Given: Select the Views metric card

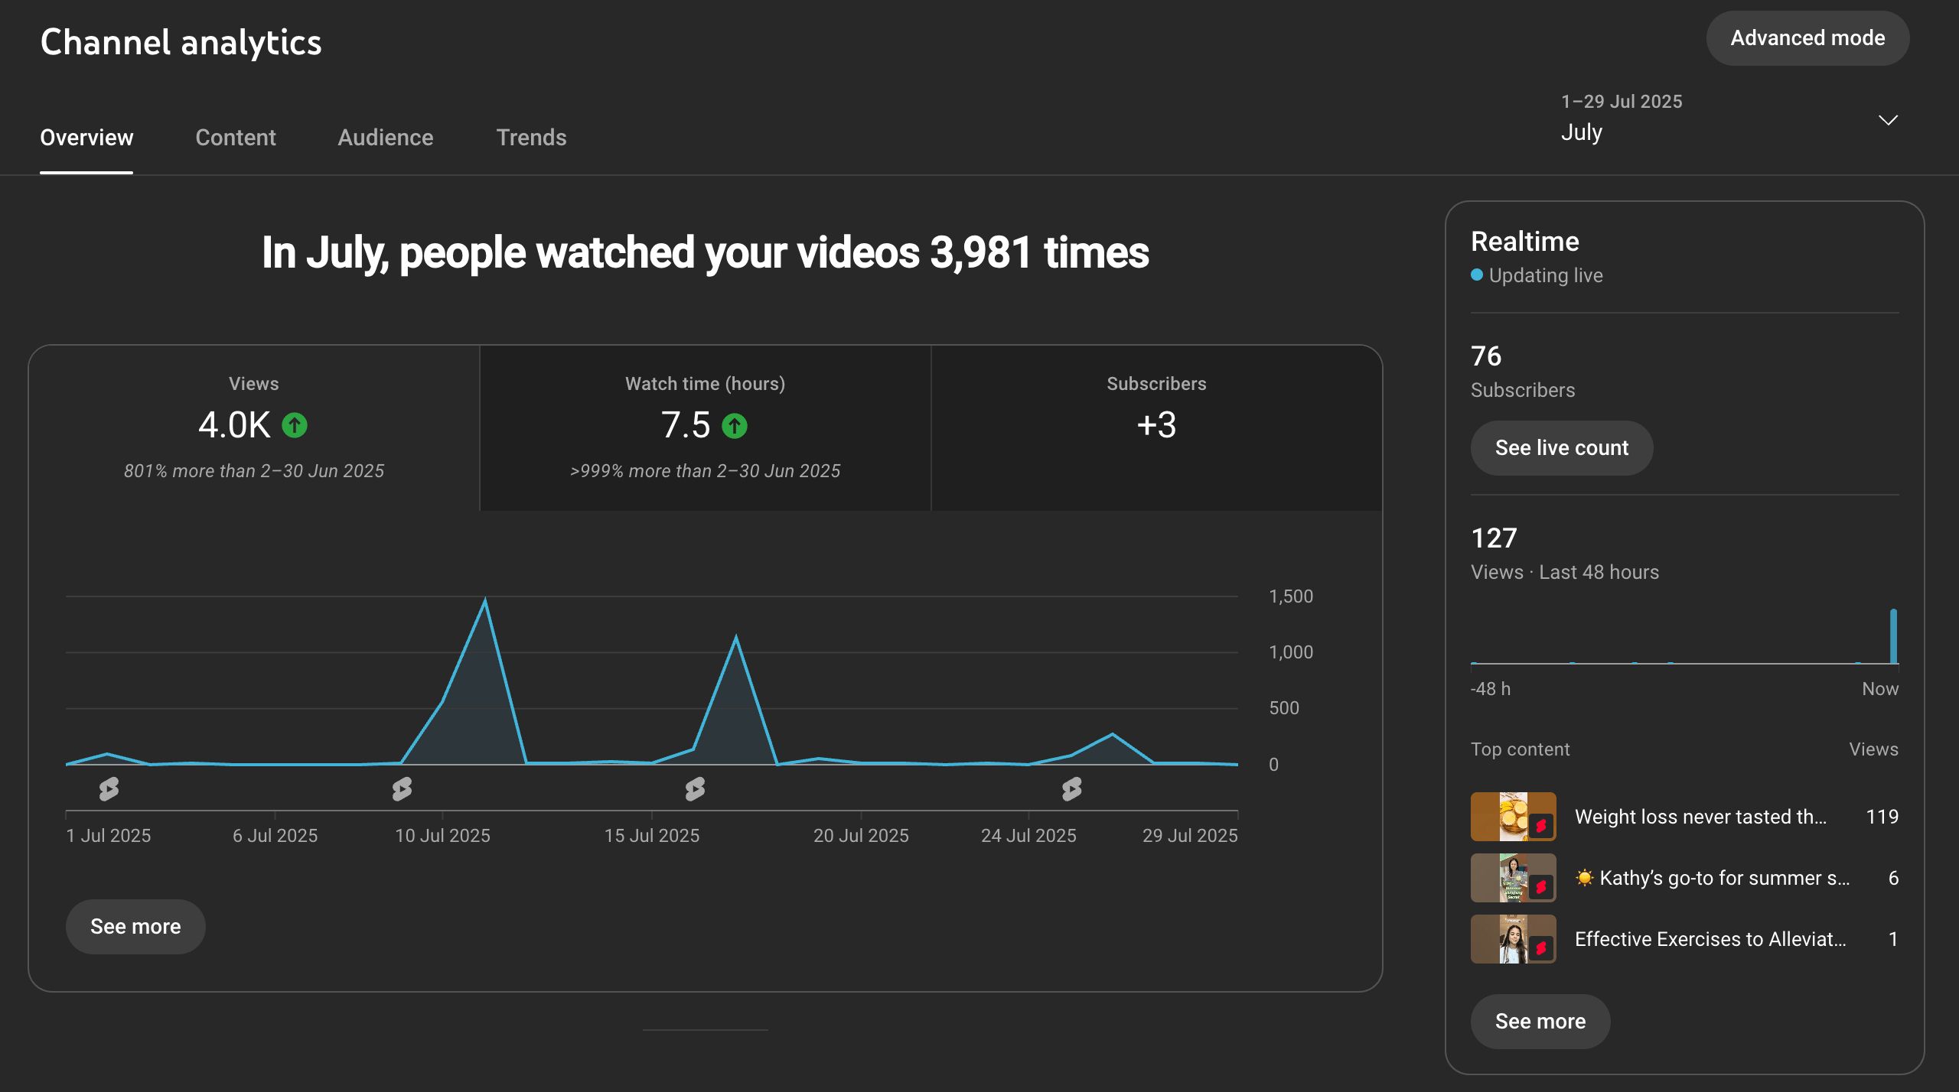Looking at the screenshot, I should [x=254, y=427].
